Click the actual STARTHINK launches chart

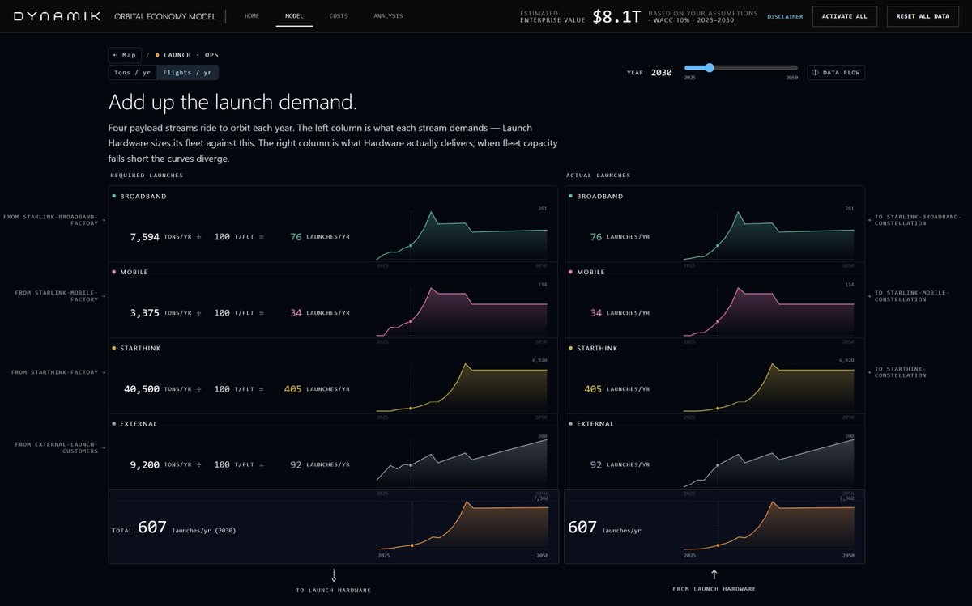(769, 386)
